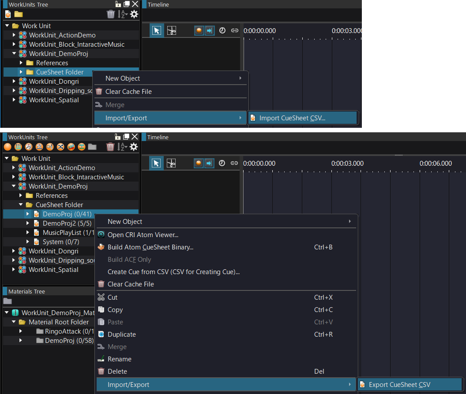Click the I-beam orange cue icon in lower toolbar

coord(82,147)
